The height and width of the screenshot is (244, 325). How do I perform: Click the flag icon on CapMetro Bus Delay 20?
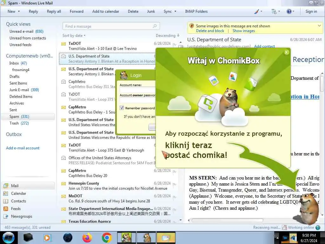coord(175,172)
